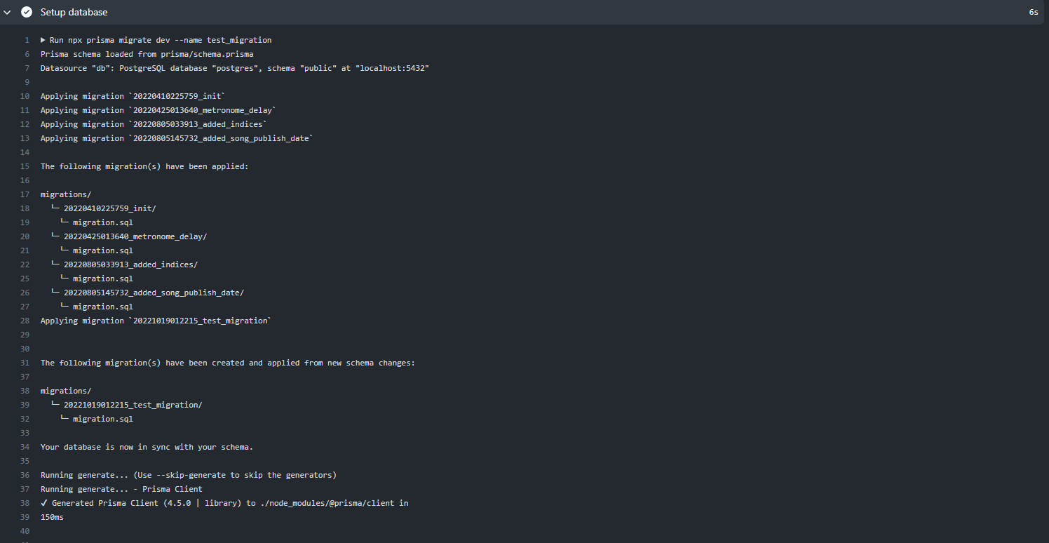Select line number 10 permalink
Viewport: 1049px width, 543px height.
[25, 96]
